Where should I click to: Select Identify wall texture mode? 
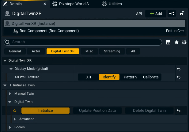pyautogui.click(x=109, y=77)
